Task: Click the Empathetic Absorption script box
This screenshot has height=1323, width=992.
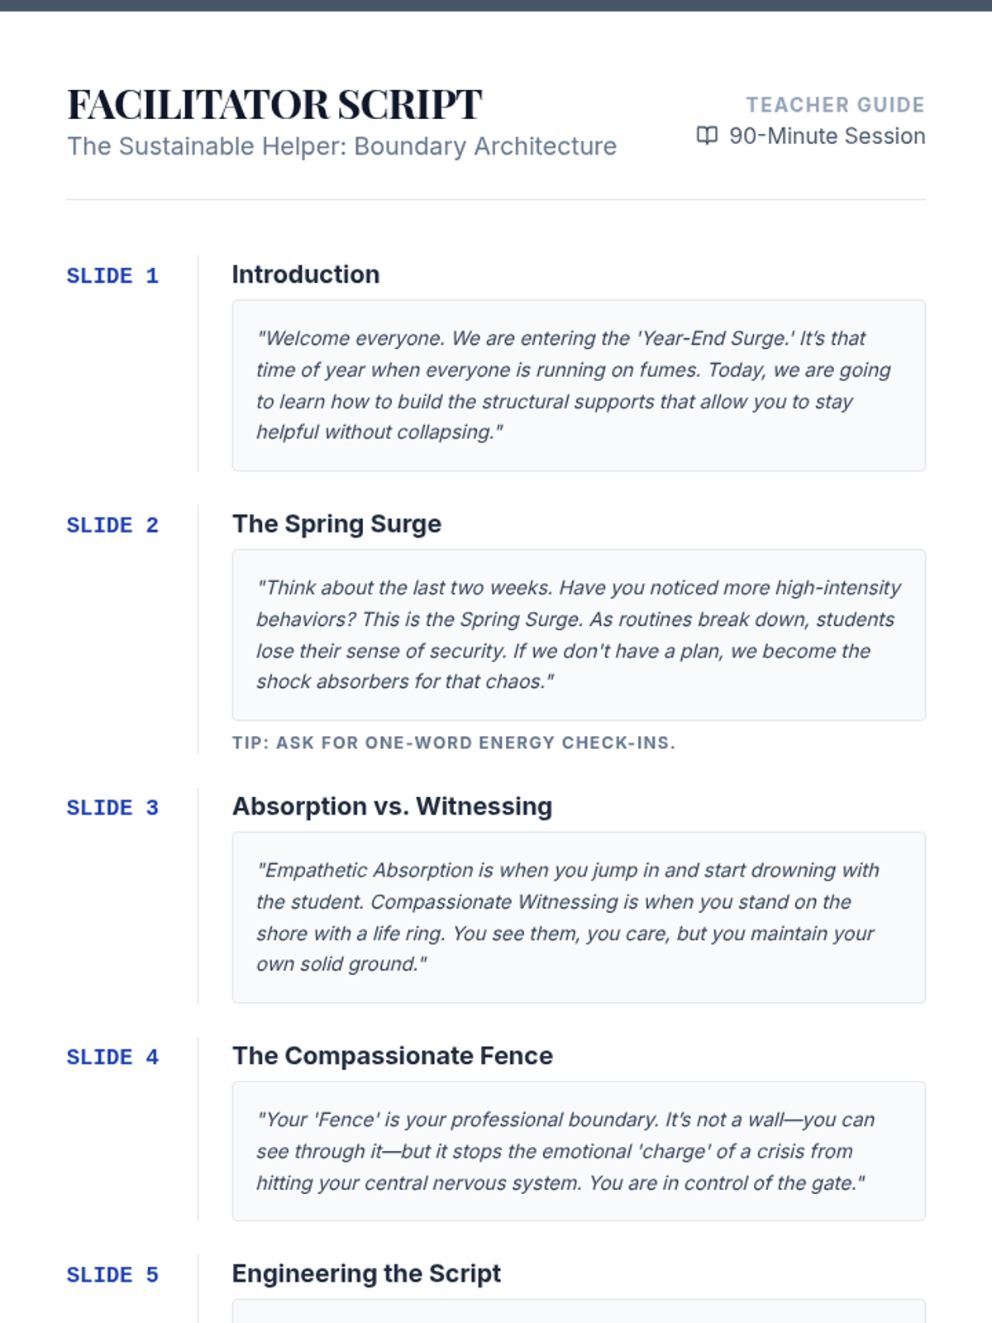Action: (579, 918)
